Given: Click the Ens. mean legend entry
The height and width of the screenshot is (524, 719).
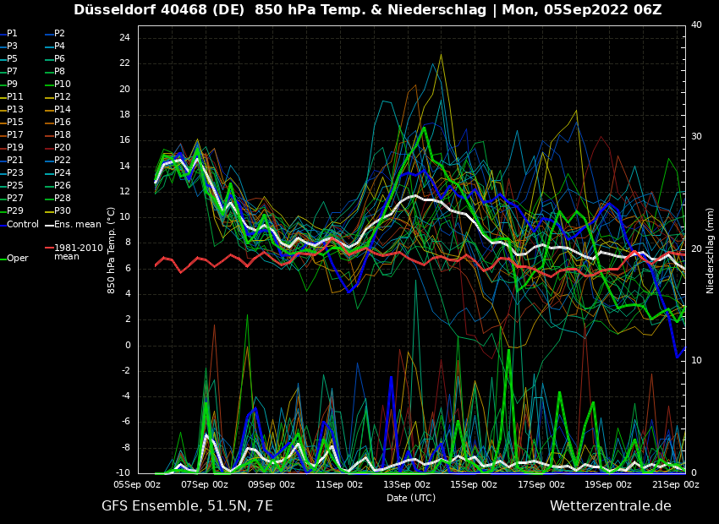Looking at the screenshot, I should coord(77,224).
